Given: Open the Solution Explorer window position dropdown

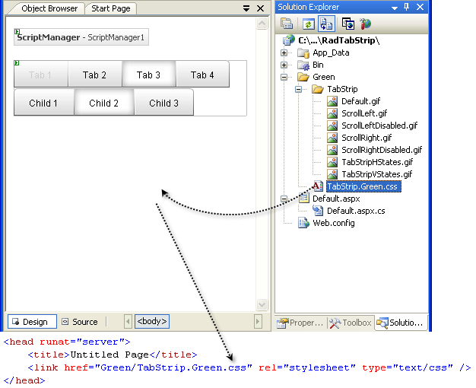Looking at the screenshot, I should coord(394,7).
